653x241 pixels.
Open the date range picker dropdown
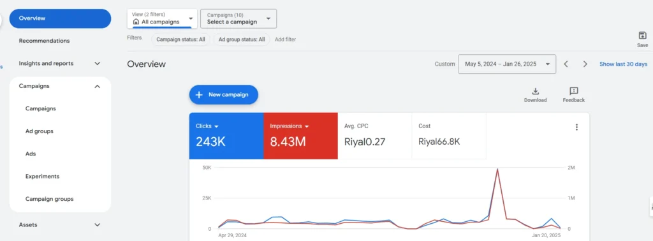(x=507, y=64)
